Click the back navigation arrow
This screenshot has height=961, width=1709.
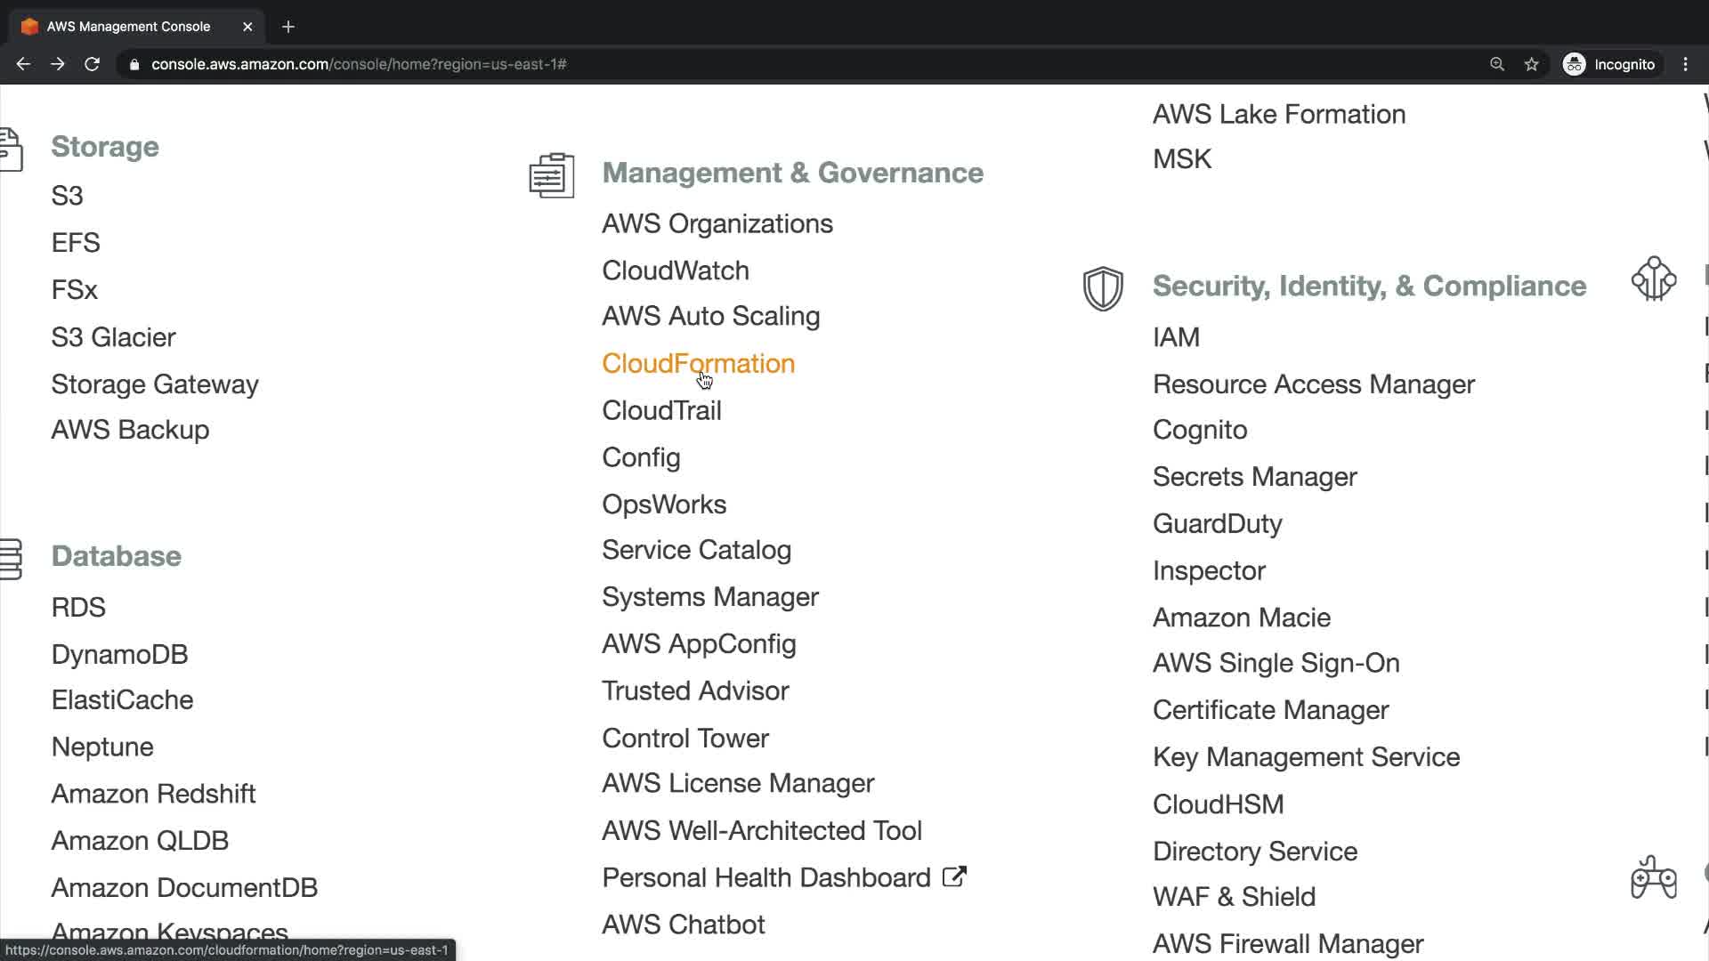(x=23, y=64)
